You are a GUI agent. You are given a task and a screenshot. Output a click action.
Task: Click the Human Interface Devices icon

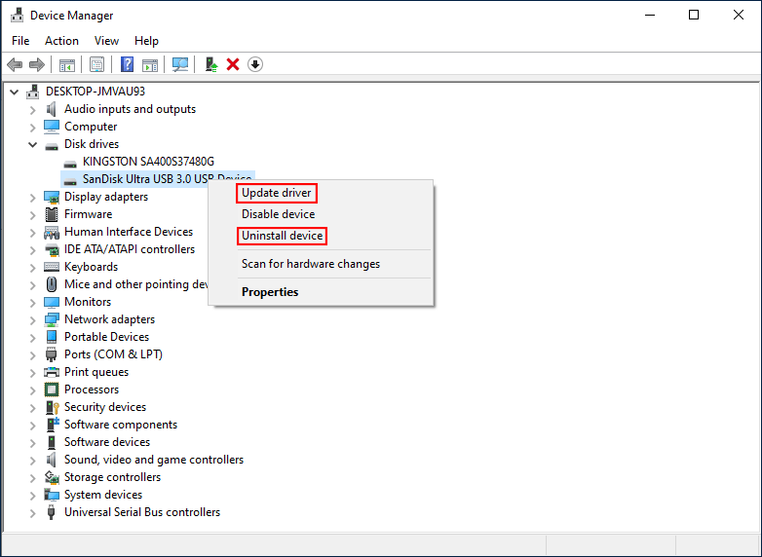52,232
